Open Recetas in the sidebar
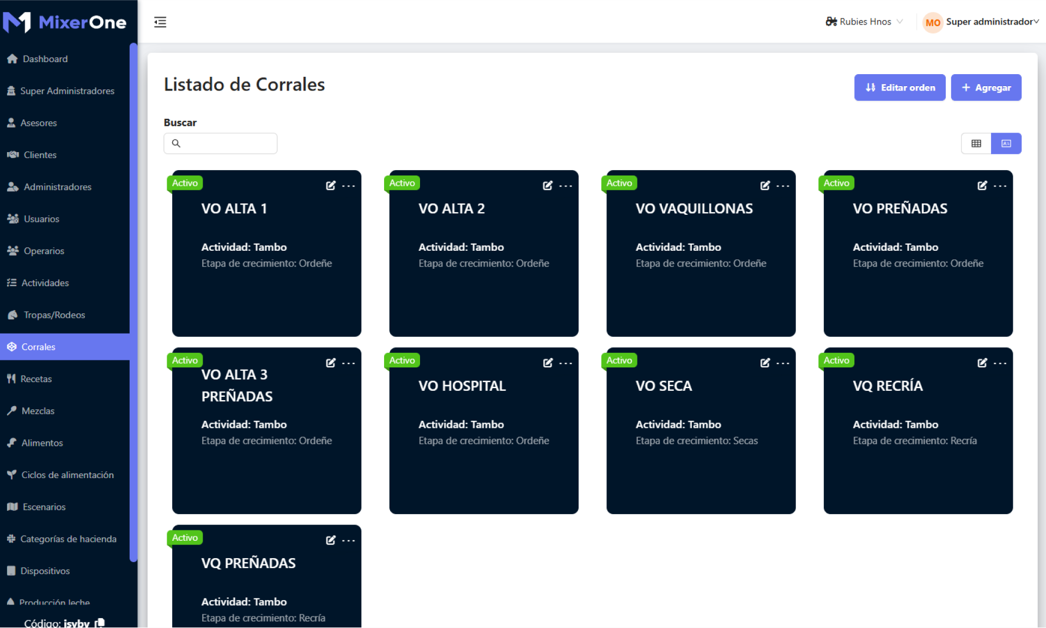Screen dimensions: 1046x628 point(65,379)
